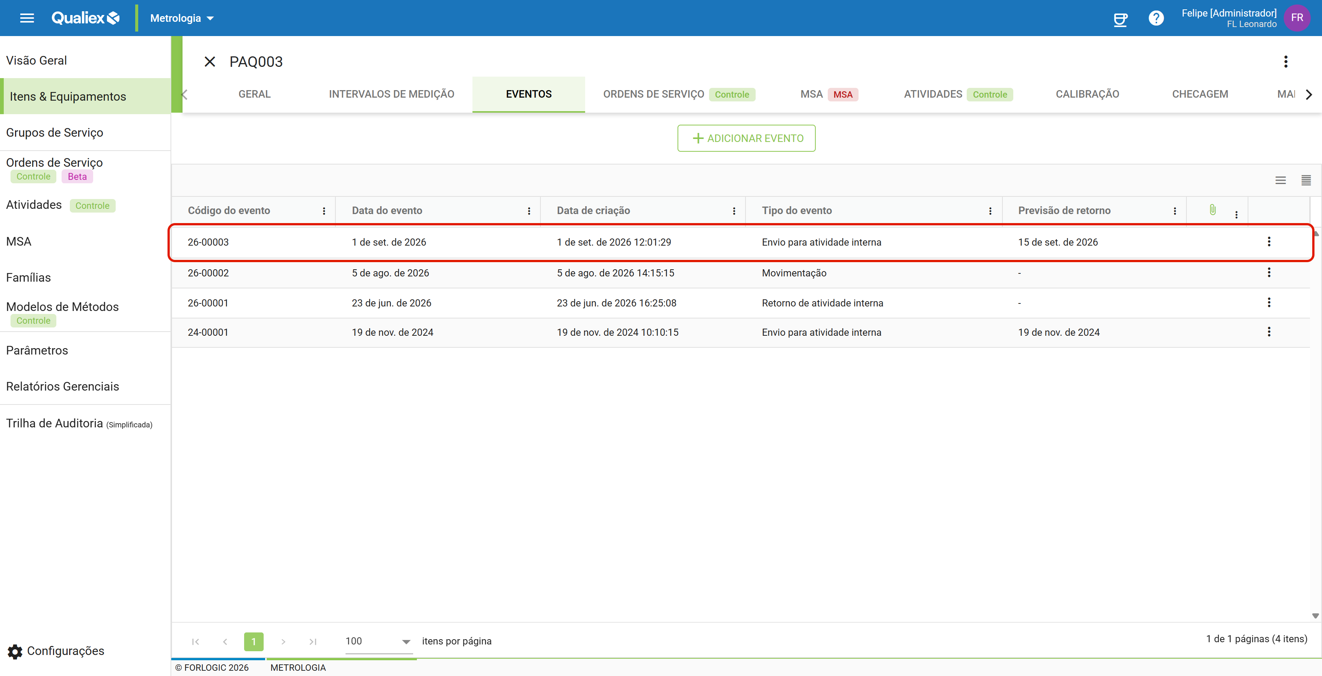Switch to comfortable row density view
Screen dimensions: 1322x676
[1280, 180]
